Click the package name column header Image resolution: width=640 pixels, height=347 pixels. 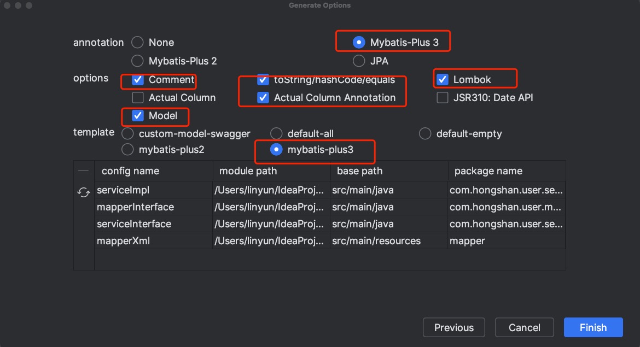[507, 171]
